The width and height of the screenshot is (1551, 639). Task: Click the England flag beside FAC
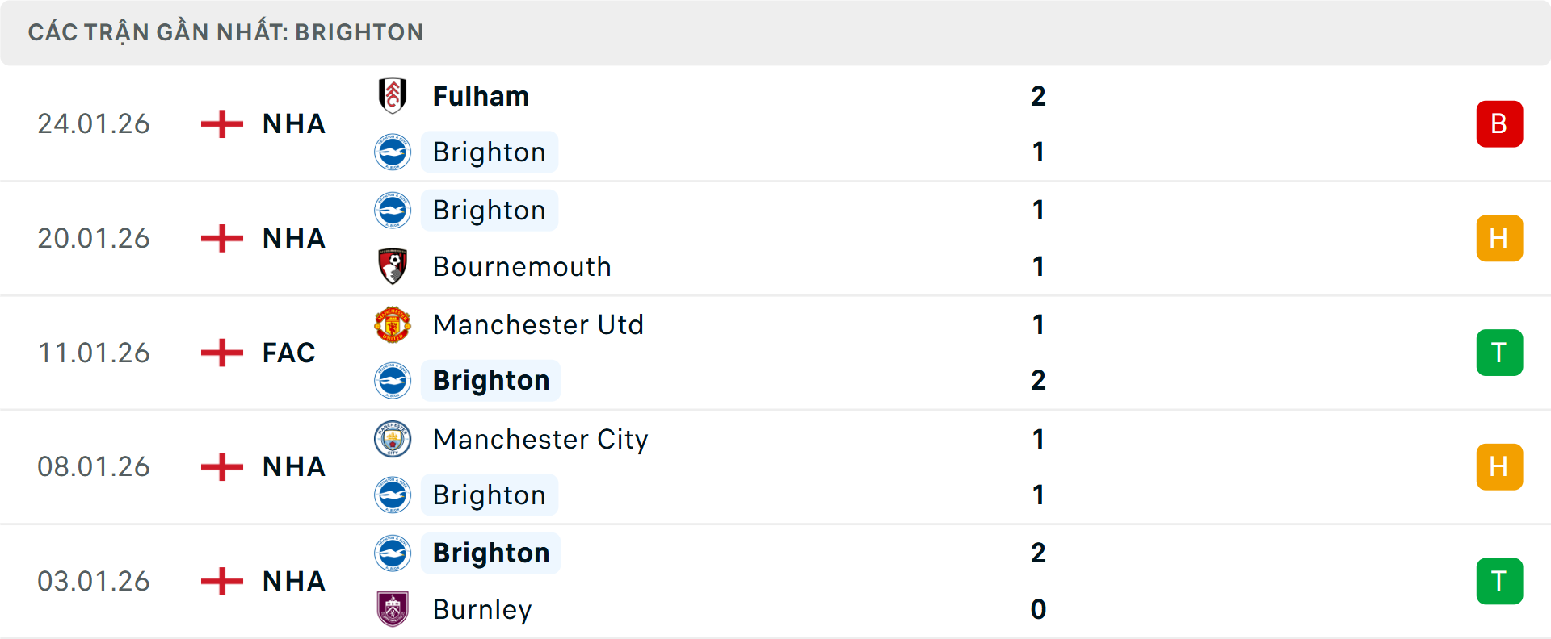tap(222, 353)
